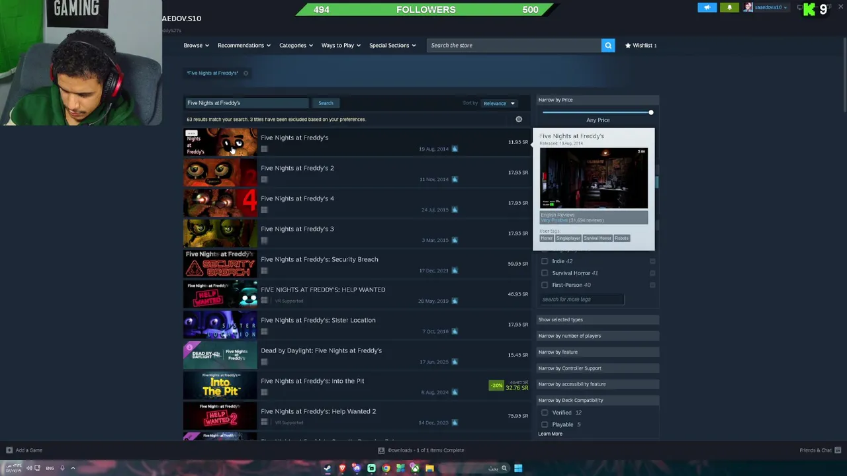Image resolution: width=847 pixels, height=476 pixels.
Task: Expand 'Show selected types' section
Action: (x=598, y=319)
